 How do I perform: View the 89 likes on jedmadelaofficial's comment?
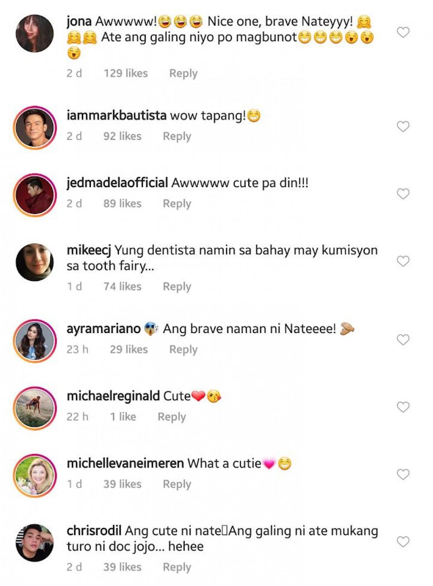(x=122, y=204)
